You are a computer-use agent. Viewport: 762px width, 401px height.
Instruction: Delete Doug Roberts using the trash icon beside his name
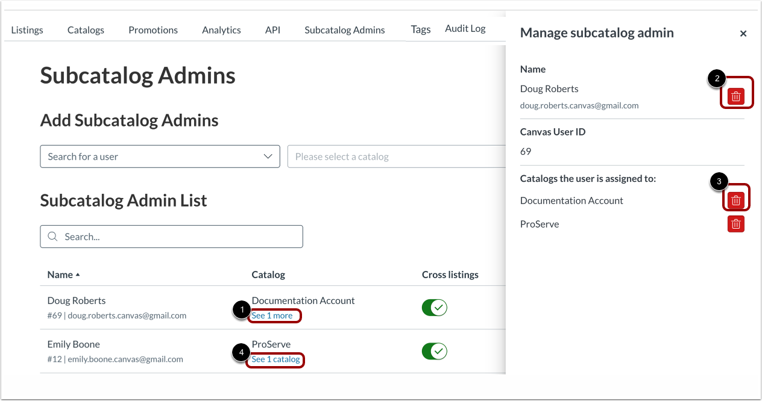tap(736, 94)
